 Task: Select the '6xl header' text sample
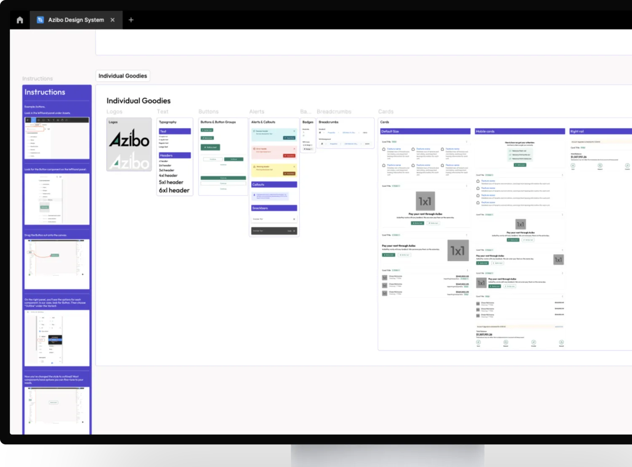click(174, 190)
